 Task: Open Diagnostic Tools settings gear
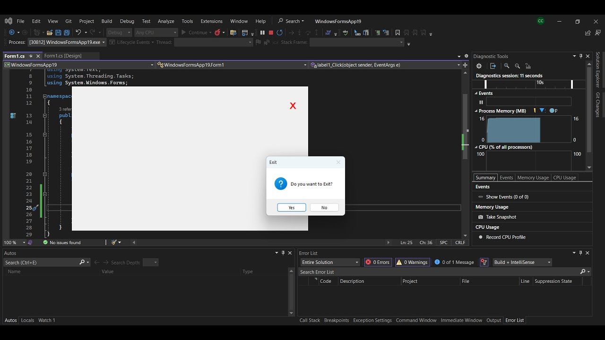pyautogui.click(x=479, y=66)
